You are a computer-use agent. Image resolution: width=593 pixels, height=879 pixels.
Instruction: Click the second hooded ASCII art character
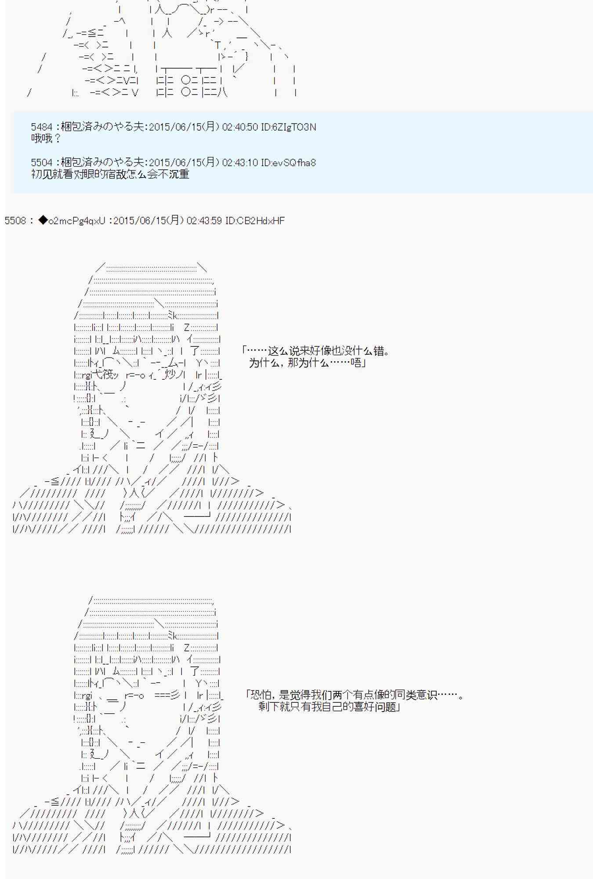[152, 724]
